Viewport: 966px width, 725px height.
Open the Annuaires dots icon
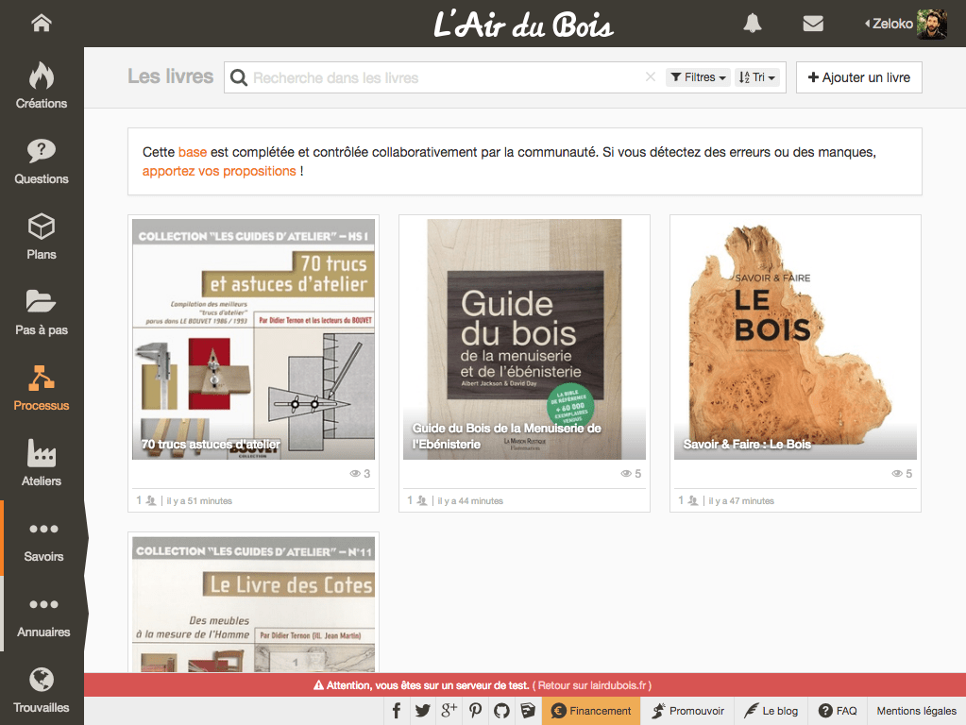tap(43, 604)
